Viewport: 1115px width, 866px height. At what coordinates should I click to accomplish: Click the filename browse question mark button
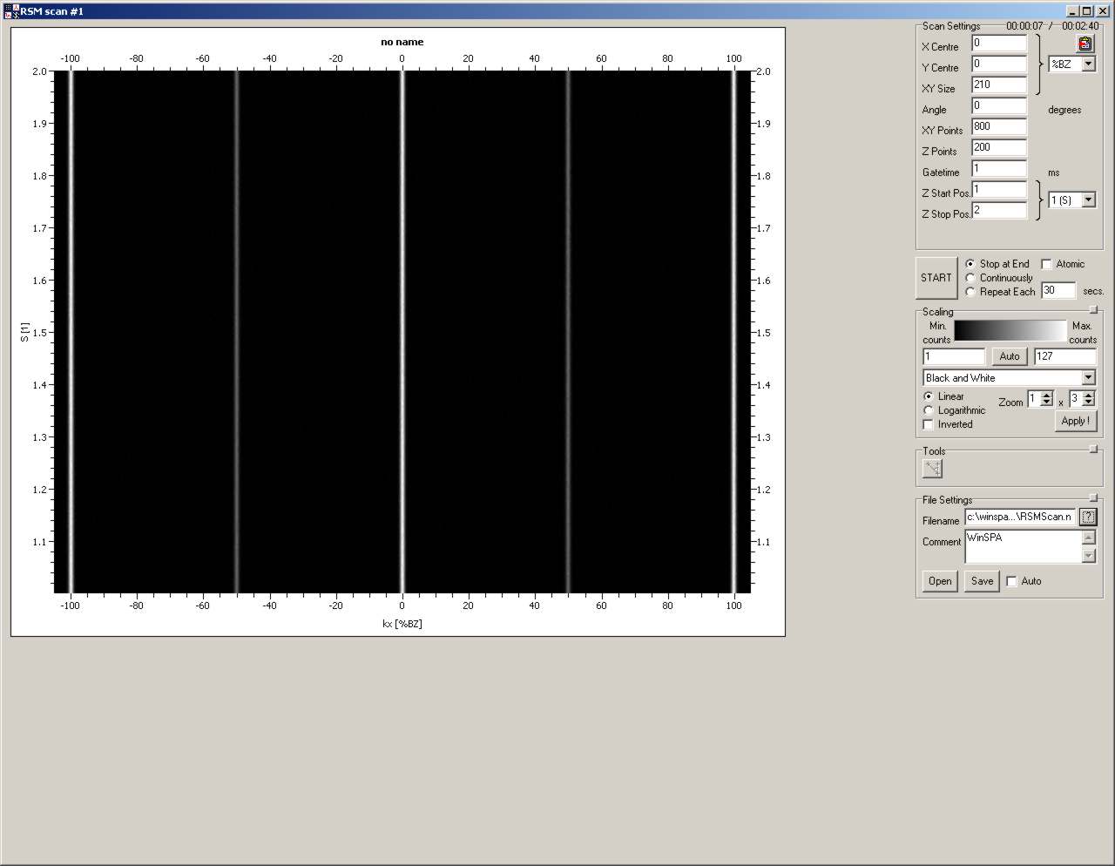1087,517
